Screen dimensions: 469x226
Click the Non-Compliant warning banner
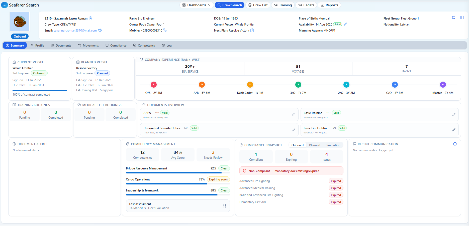pyautogui.click(x=291, y=171)
